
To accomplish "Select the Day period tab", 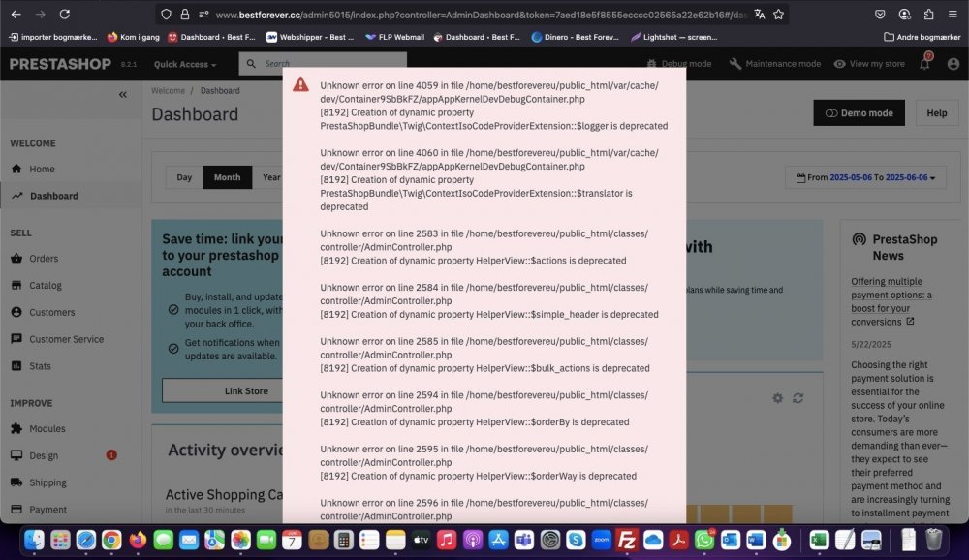I will click(184, 177).
